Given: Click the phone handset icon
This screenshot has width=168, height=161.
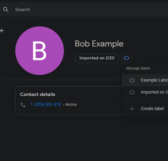Looking at the screenshot, I should coord(23,105).
